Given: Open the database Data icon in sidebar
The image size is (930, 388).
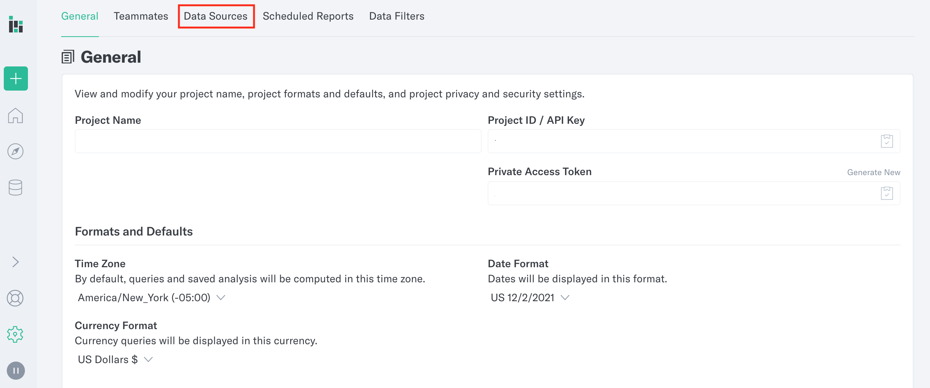Looking at the screenshot, I should [x=15, y=188].
